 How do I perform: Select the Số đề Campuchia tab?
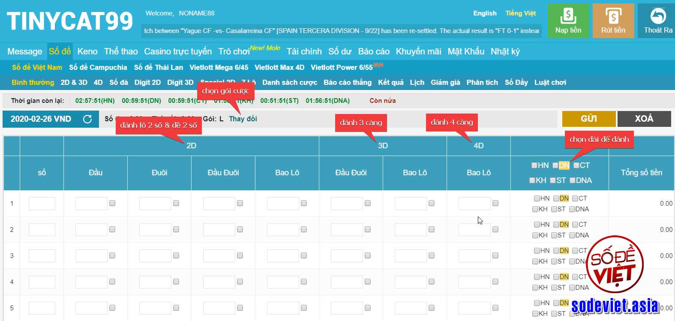coord(98,67)
